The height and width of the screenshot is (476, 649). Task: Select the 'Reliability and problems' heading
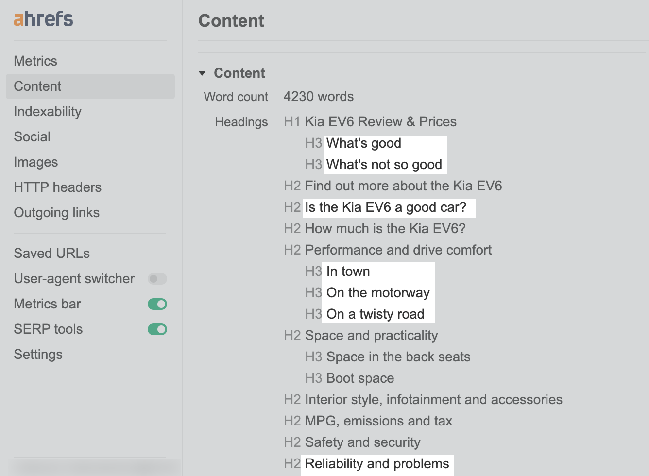[x=377, y=464]
